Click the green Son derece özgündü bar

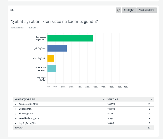pos(70,38)
